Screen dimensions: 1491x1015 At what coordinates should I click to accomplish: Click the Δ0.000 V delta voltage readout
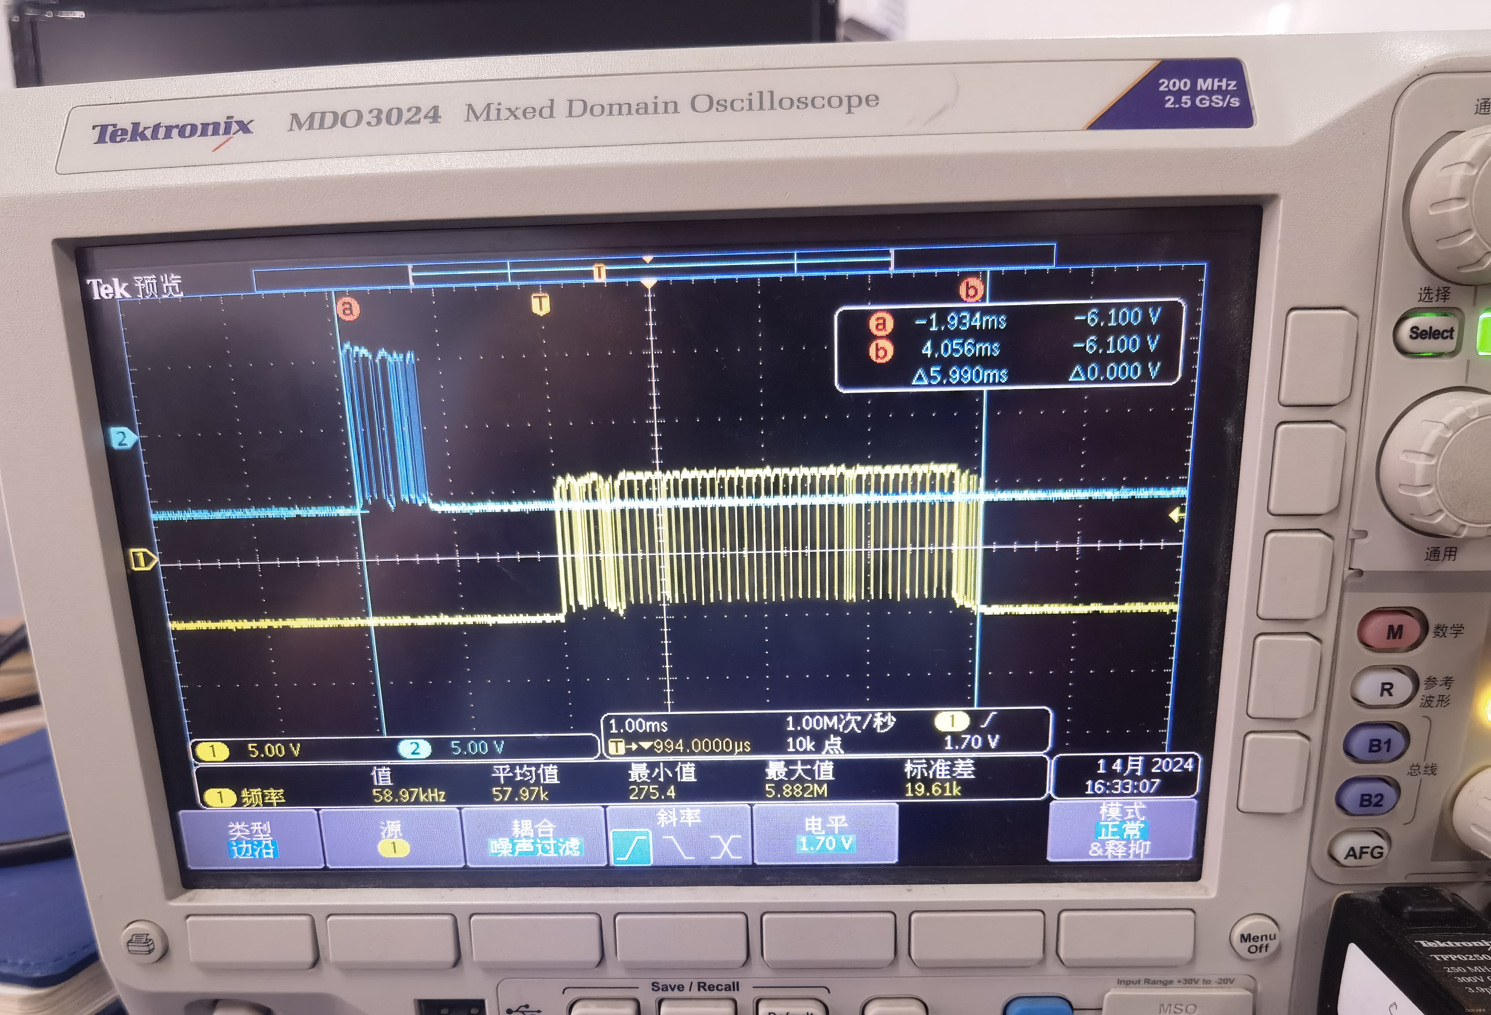pyautogui.click(x=1115, y=371)
